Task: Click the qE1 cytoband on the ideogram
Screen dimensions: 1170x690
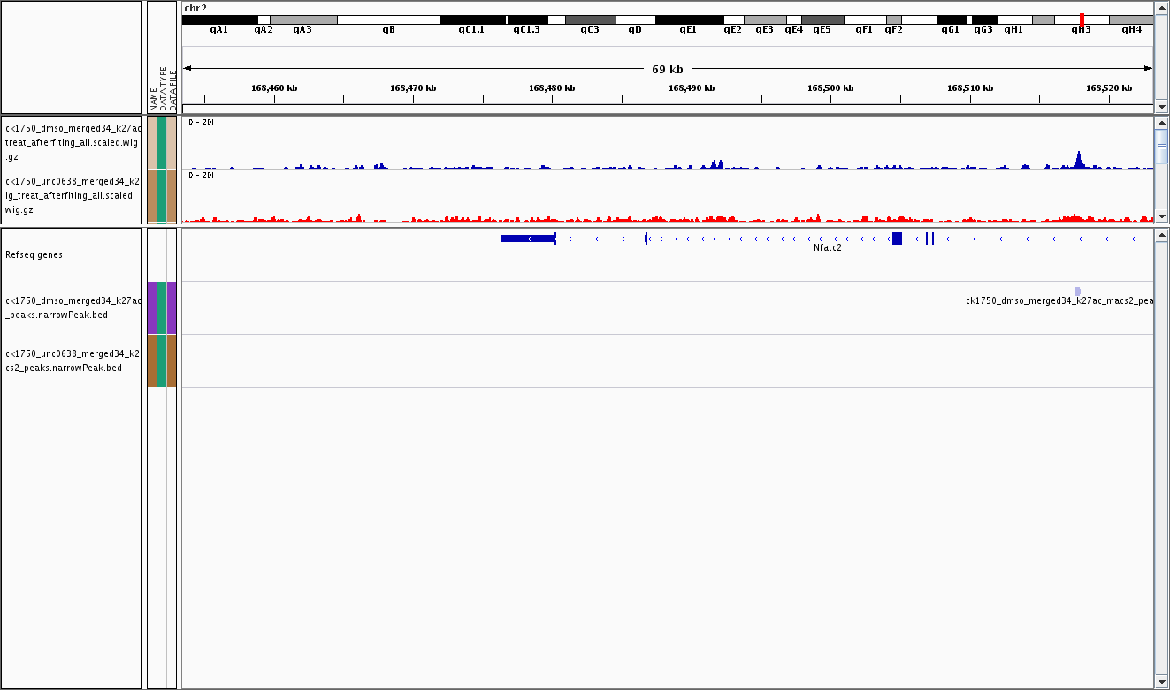Action: pyautogui.click(x=688, y=19)
